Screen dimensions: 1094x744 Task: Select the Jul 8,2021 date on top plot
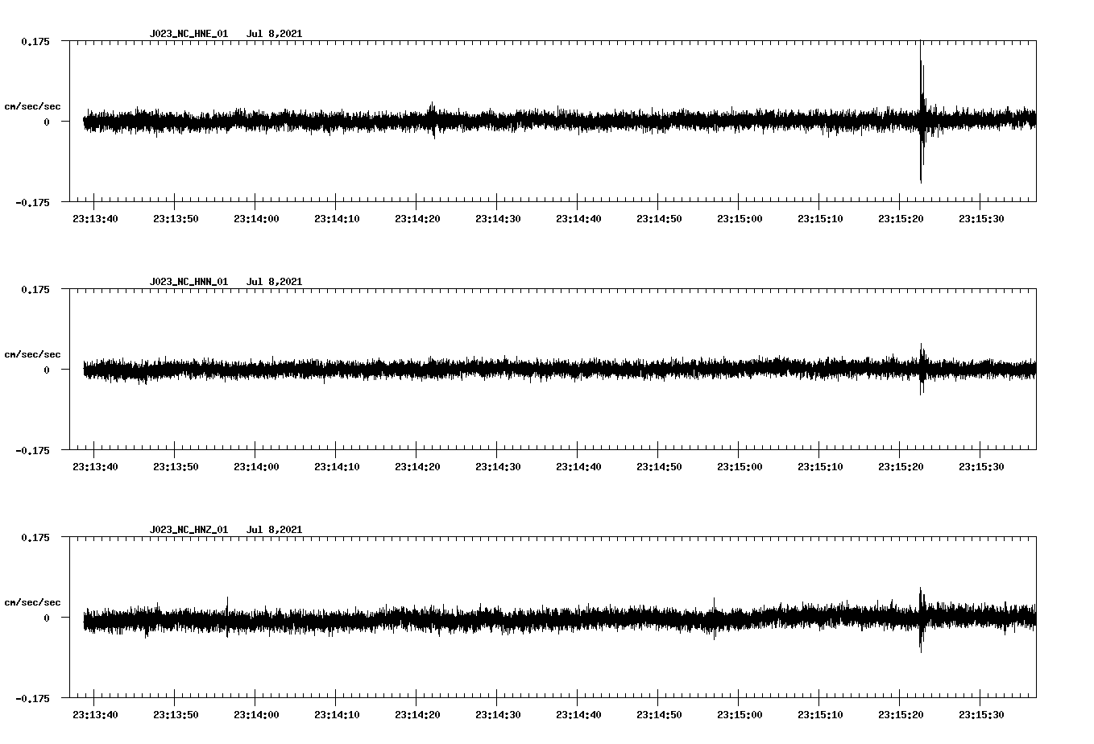click(276, 34)
